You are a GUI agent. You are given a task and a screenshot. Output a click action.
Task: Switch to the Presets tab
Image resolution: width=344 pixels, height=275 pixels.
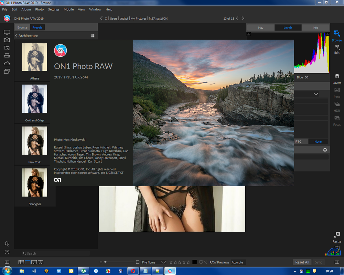pos(37,27)
